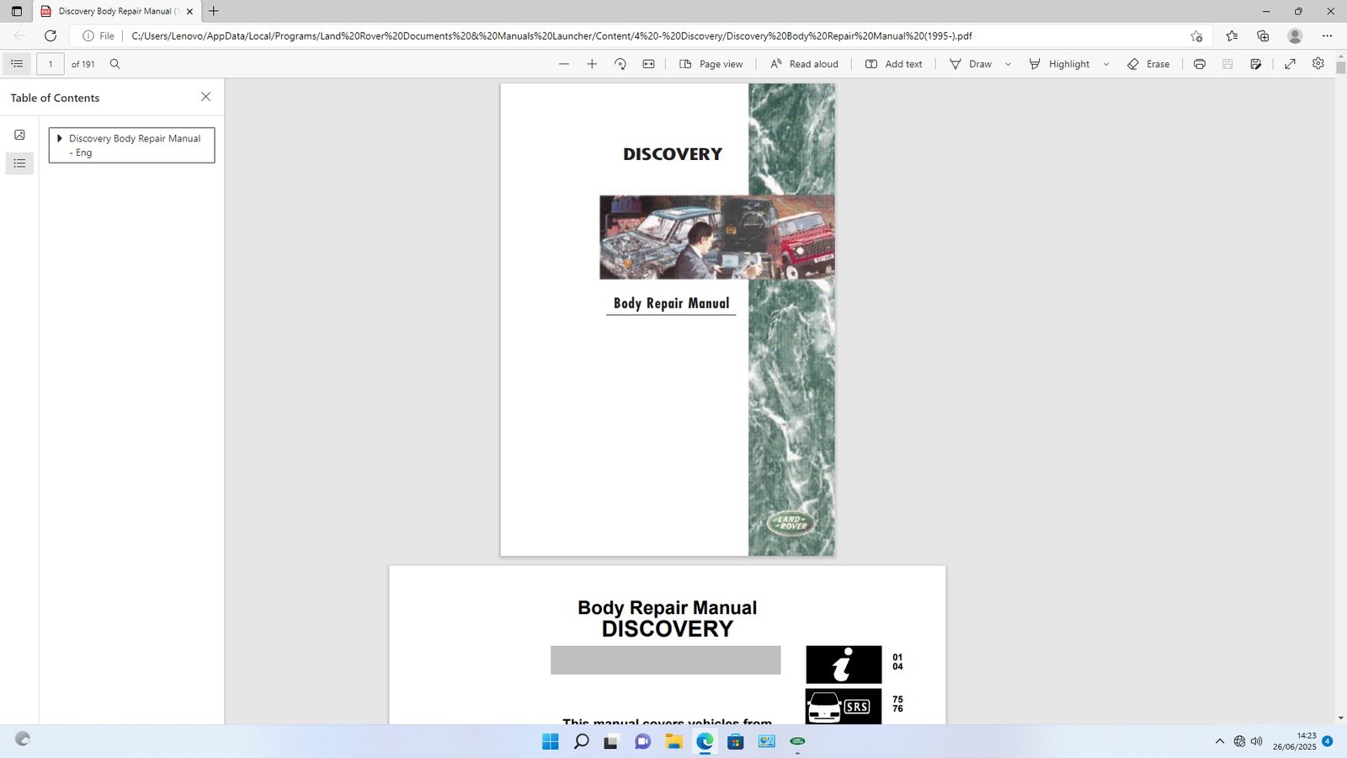Click the vertical scrollbar thumb
The height and width of the screenshot is (758, 1347).
[x=1340, y=68]
